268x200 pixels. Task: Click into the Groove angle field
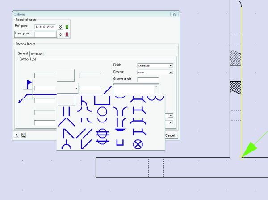148,79
